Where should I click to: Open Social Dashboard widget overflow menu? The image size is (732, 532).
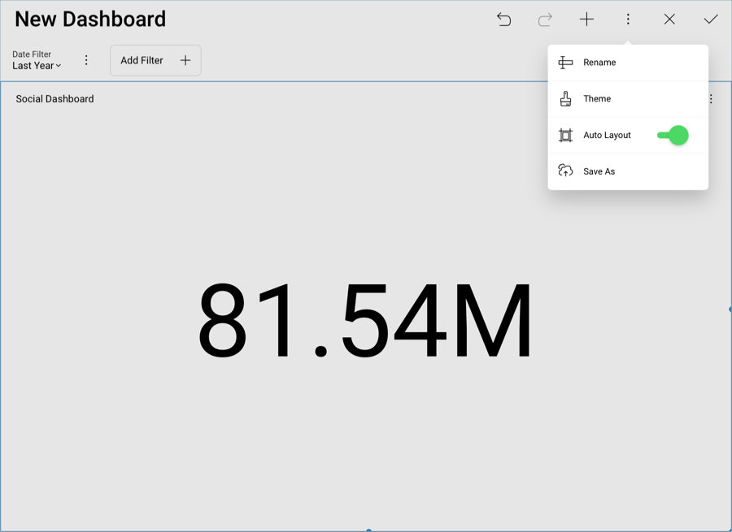pyautogui.click(x=711, y=99)
